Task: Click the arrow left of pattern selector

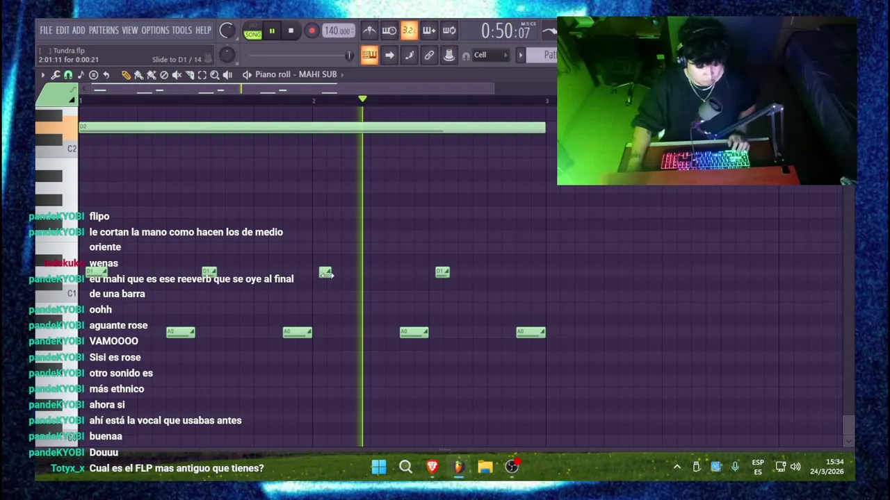Action: [520, 56]
